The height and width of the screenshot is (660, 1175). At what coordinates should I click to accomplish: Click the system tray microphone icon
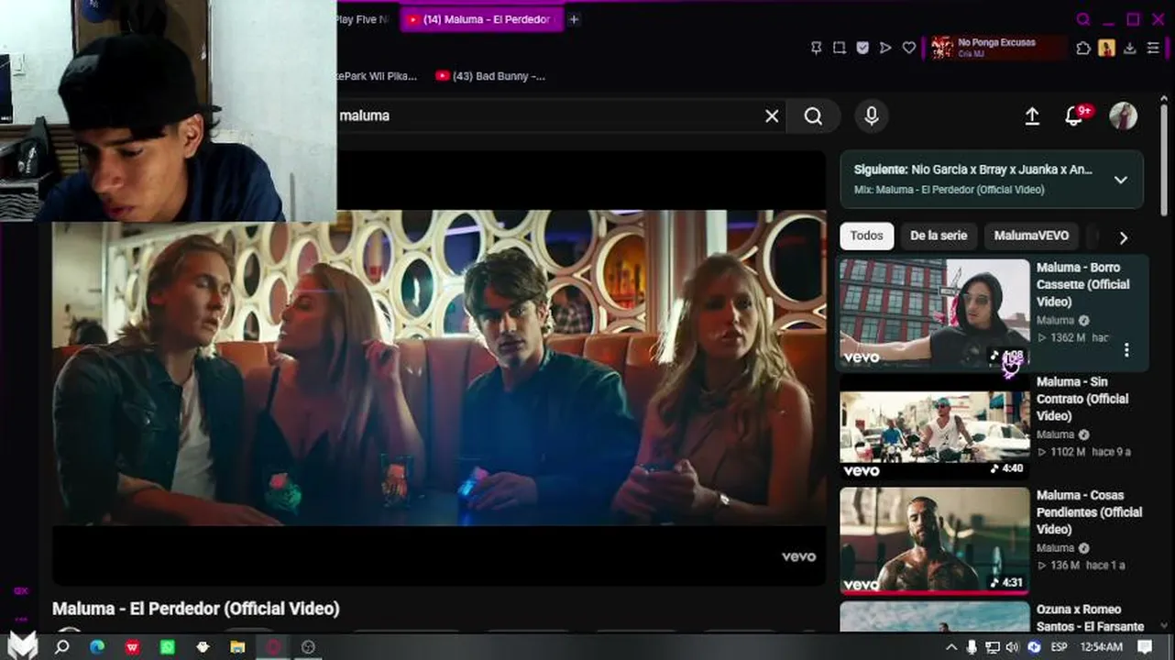972,647
